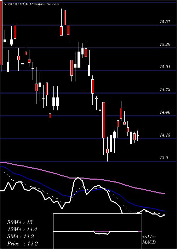Click the 50MA : 15 readout
Viewport: 177px width, 249px height.
[20, 222]
